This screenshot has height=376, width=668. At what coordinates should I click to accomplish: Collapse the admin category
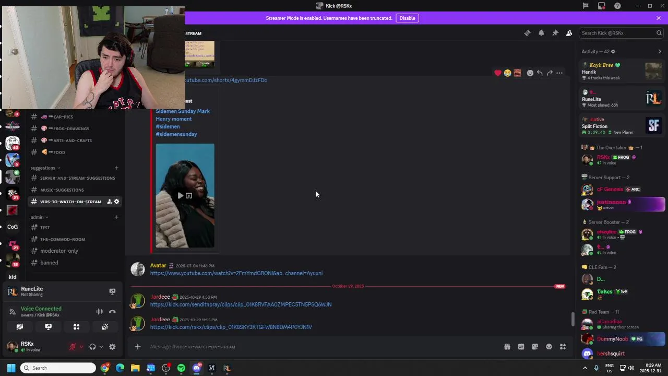click(39, 217)
